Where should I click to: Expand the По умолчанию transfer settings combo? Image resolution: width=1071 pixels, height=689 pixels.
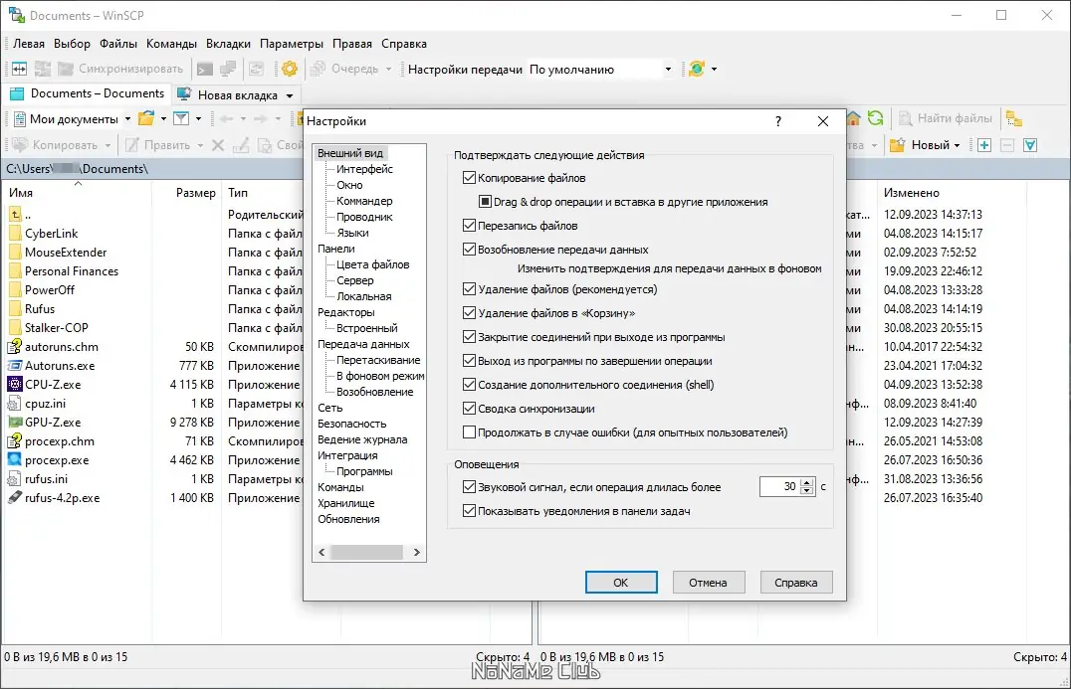tap(668, 69)
